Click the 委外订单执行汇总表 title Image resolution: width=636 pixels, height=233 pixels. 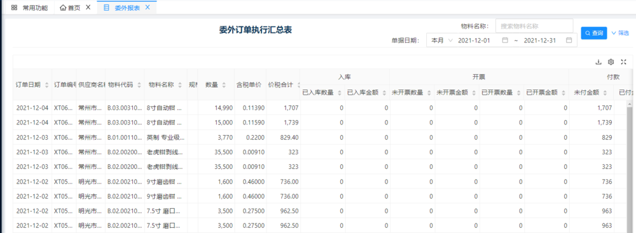tap(256, 30)
